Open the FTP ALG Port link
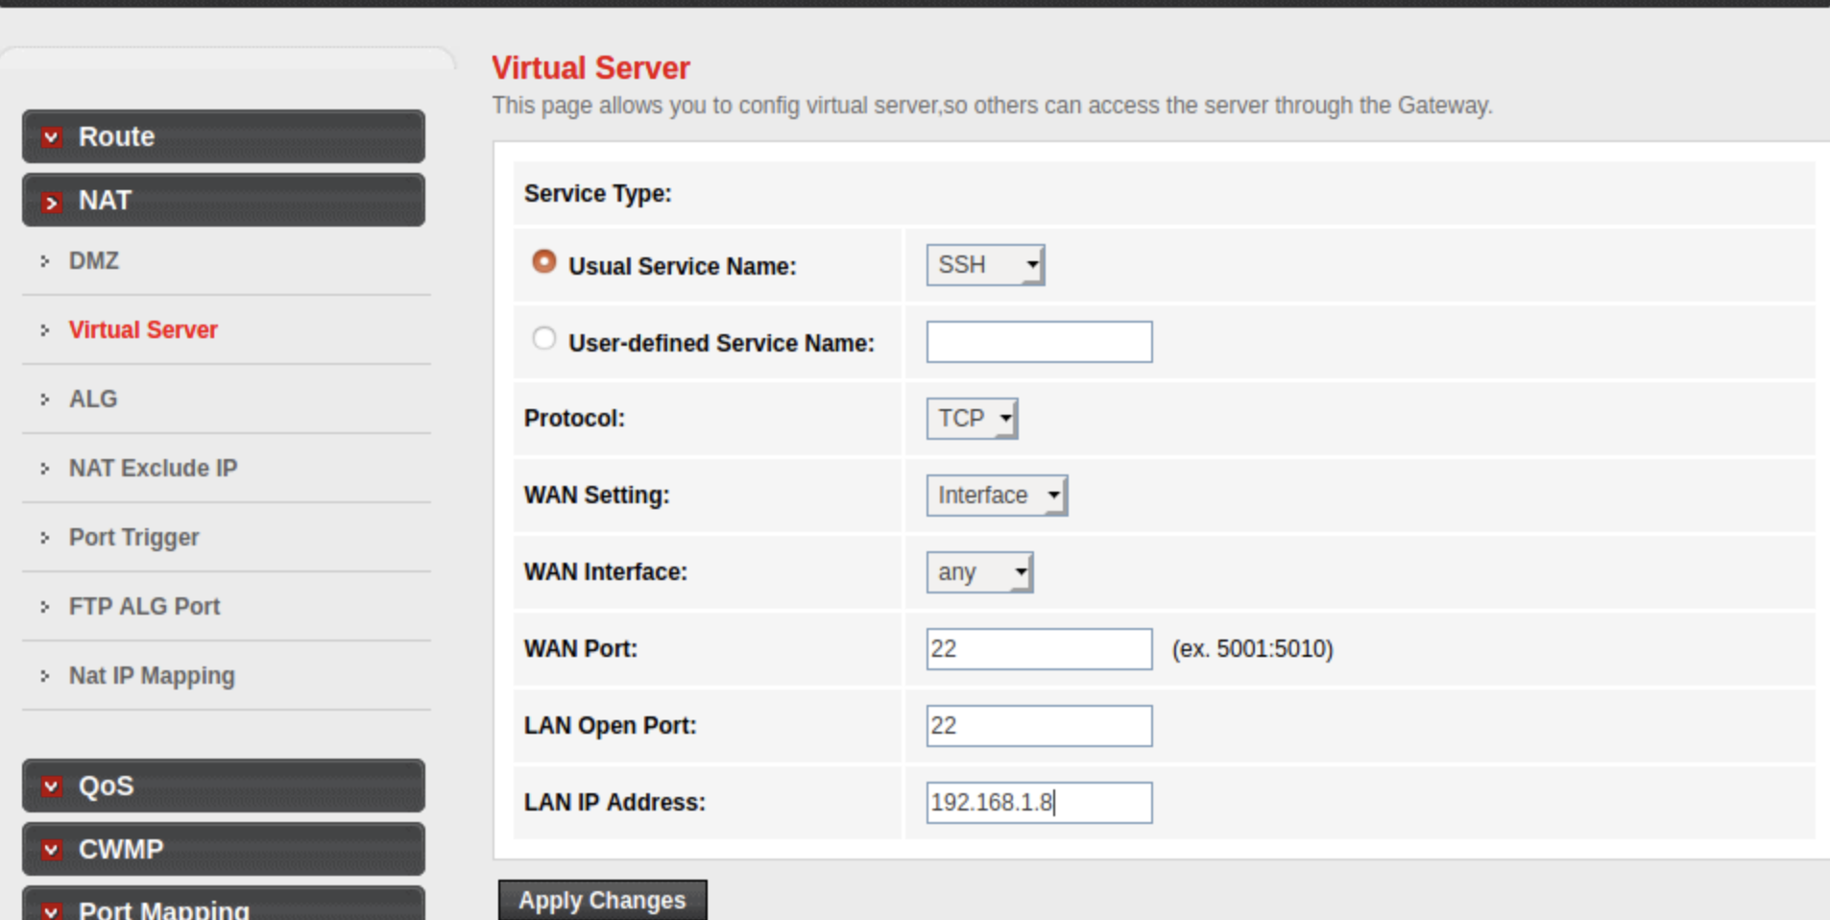The image size is (1830, 920). click(x=144, y=607)
